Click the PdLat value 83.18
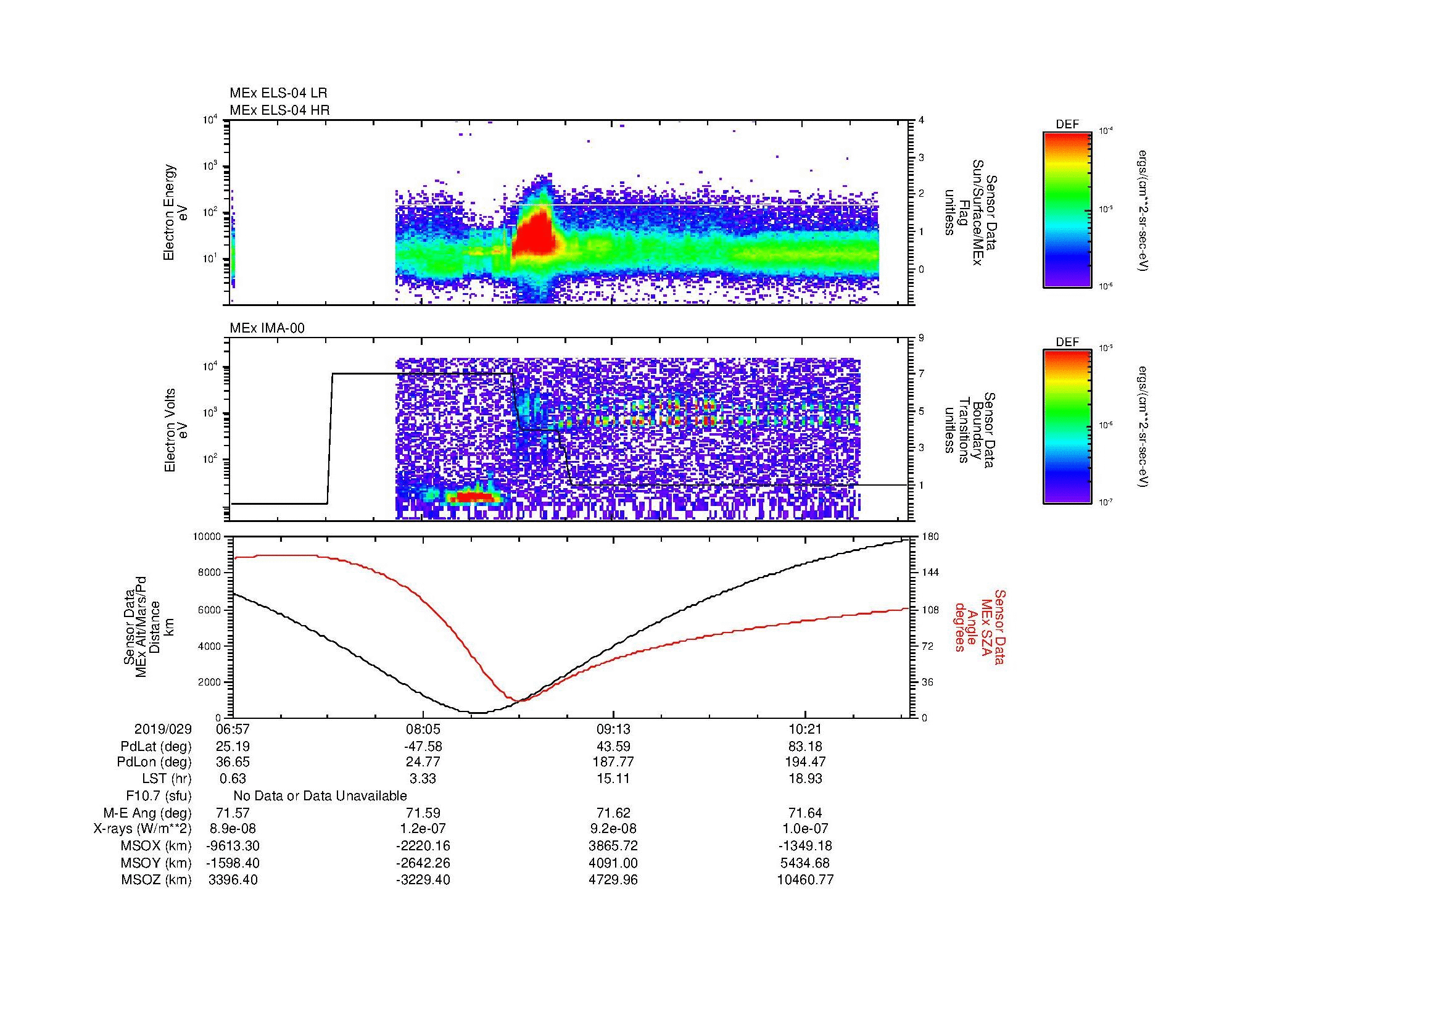Screen dimensions: 1443x1020 pyautogui.click(x=805, y=747)
